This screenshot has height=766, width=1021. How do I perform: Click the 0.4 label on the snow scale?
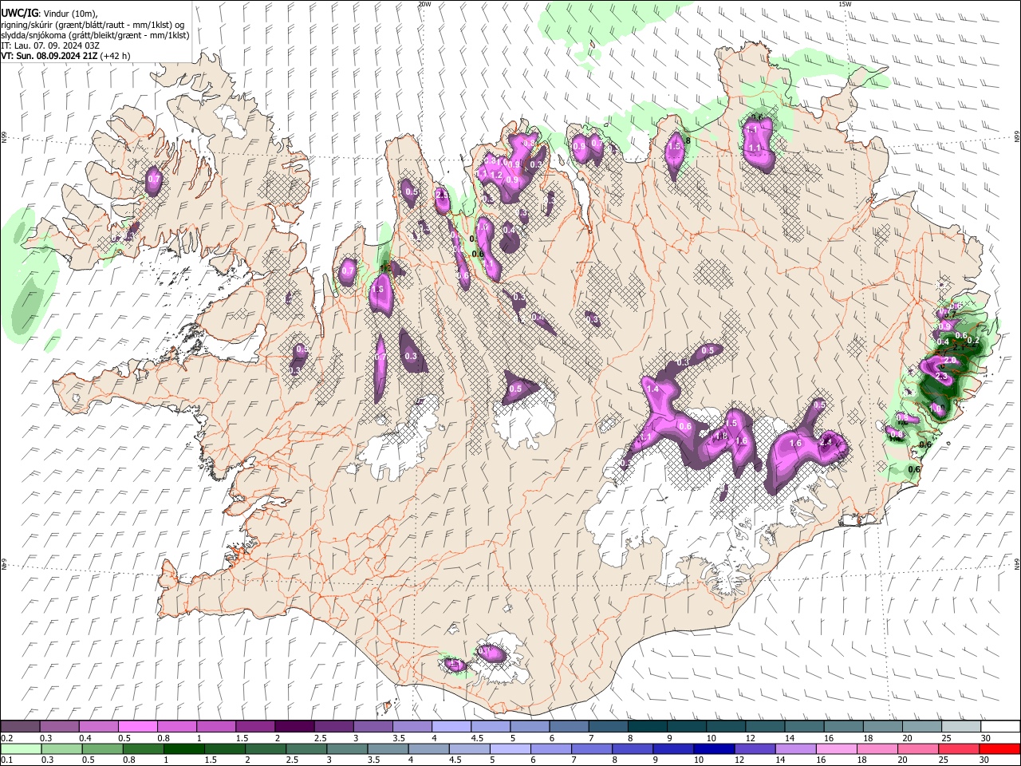click(85, 738)
